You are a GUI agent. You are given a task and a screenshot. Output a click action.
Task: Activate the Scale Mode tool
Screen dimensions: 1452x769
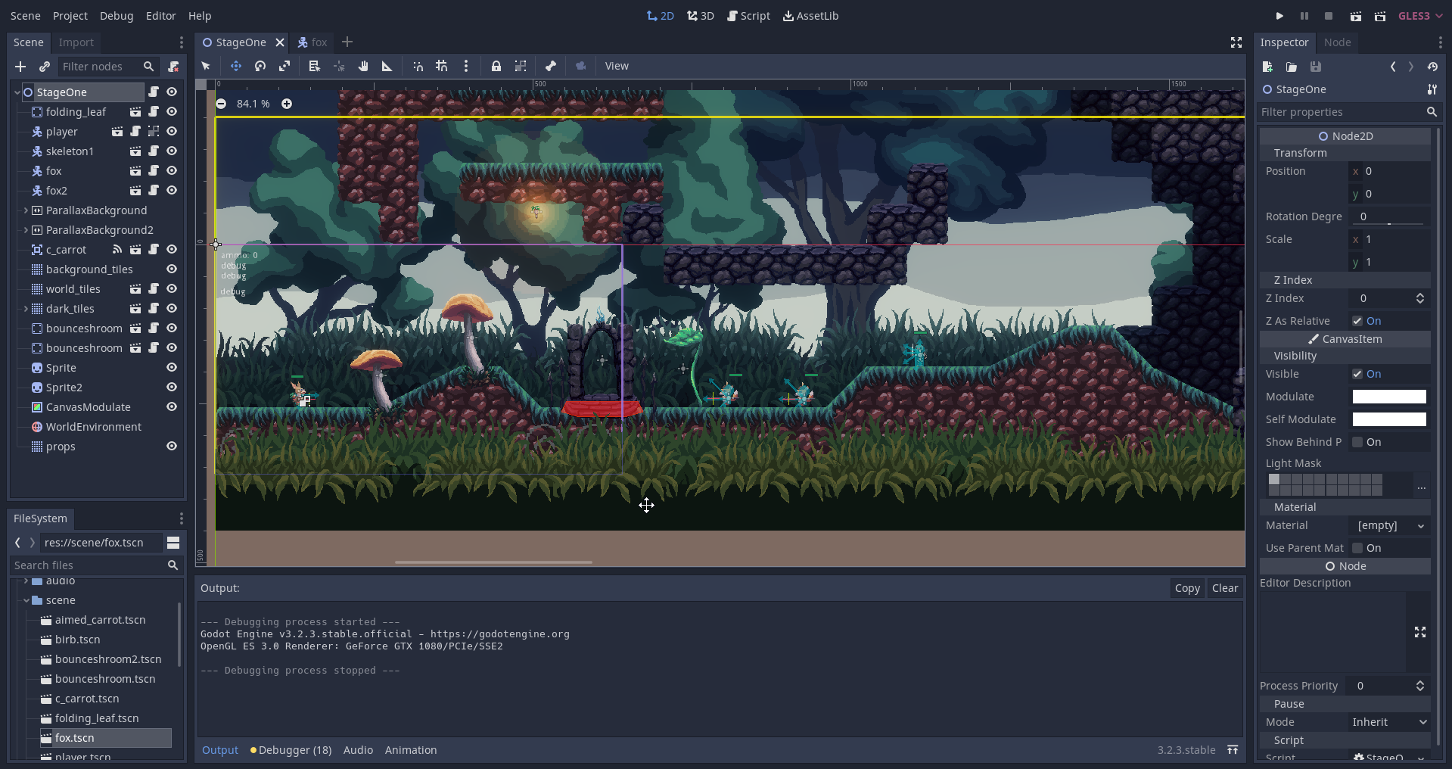284,67
